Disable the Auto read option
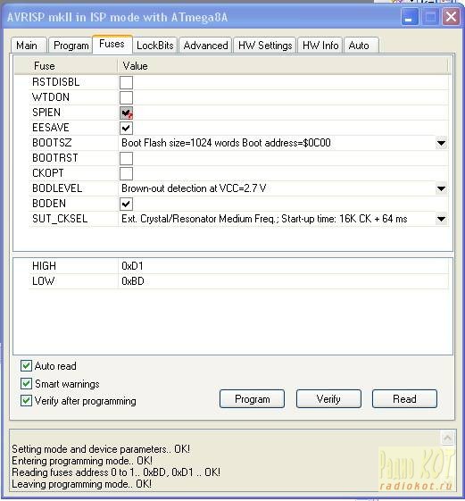 click(26, 365)
